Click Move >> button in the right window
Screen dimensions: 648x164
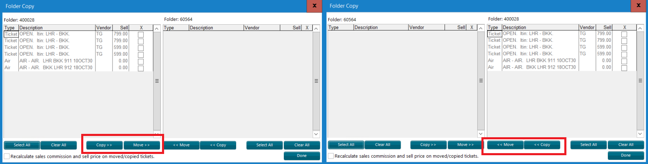point(466,145)
